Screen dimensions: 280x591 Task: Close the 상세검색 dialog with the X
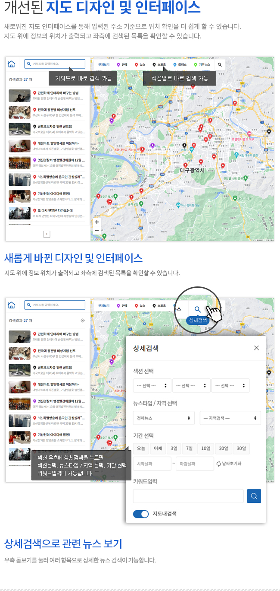coord(256,348)
